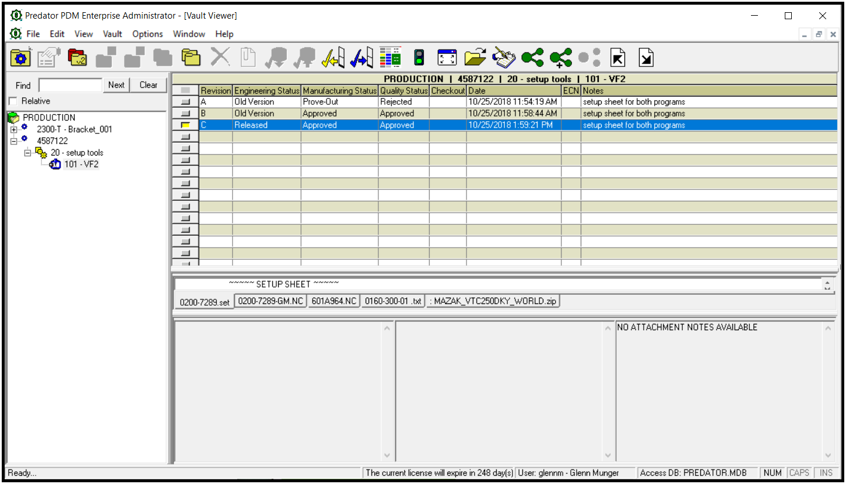Click the Prove-Out manufacturing status cell
This screenshot has width=846, height=484.
(x=340, y=102)
